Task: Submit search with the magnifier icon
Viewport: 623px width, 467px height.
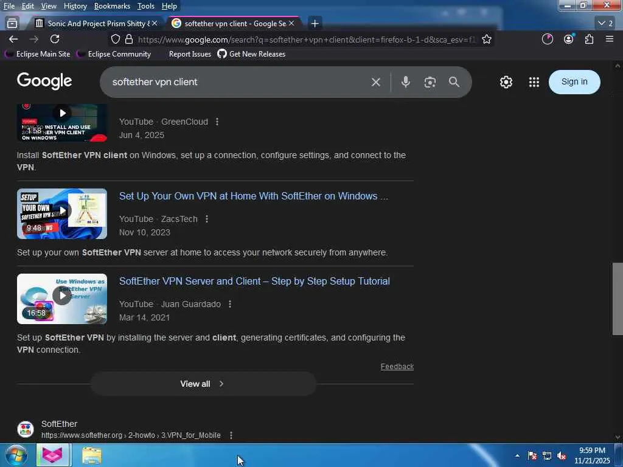Action: point(454,82)
